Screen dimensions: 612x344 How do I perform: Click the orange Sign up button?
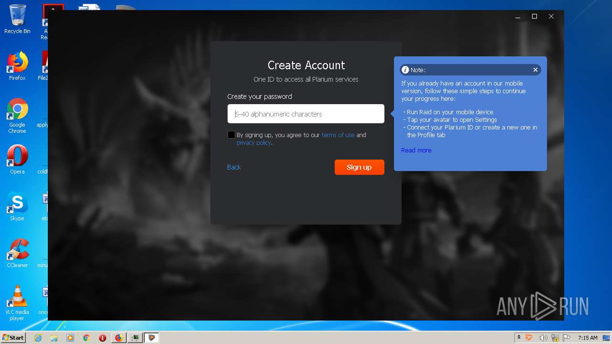[x=360, y=167]
